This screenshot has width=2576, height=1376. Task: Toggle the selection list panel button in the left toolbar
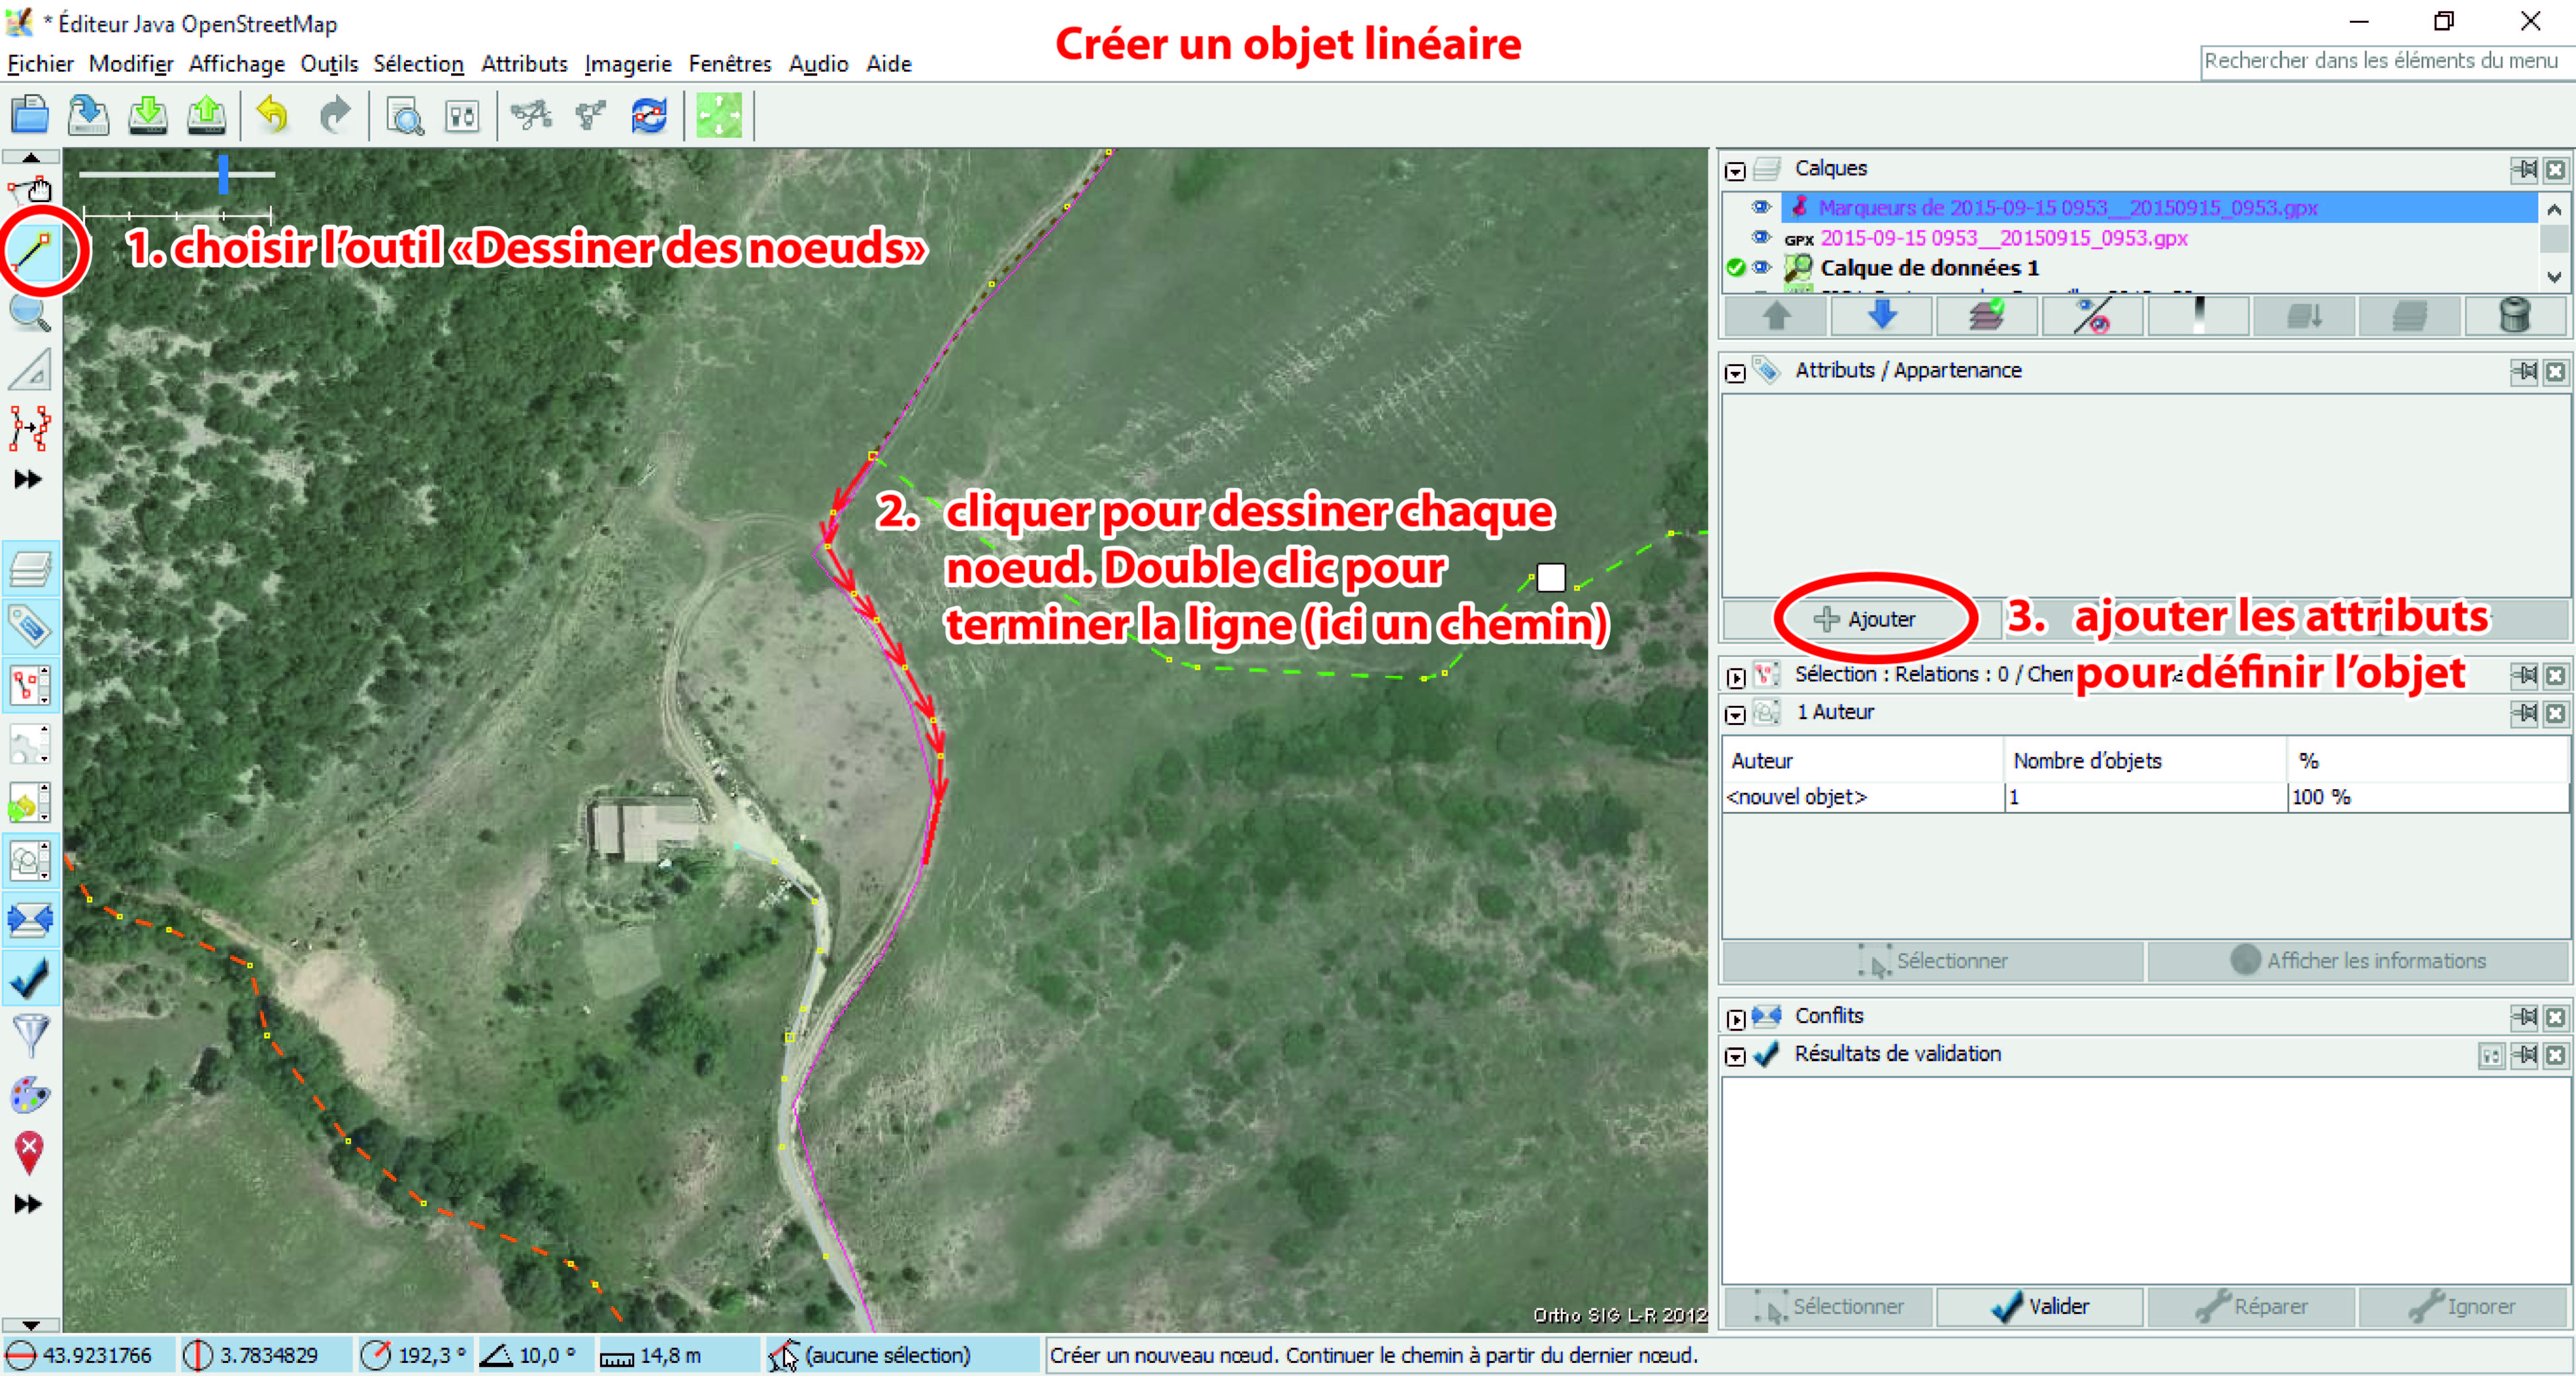point(30,685)
